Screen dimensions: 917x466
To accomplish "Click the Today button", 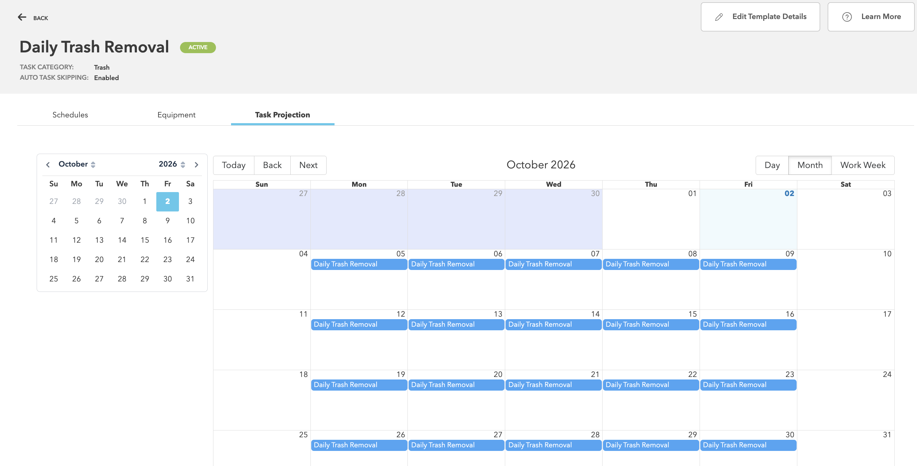I will [234, 165].
